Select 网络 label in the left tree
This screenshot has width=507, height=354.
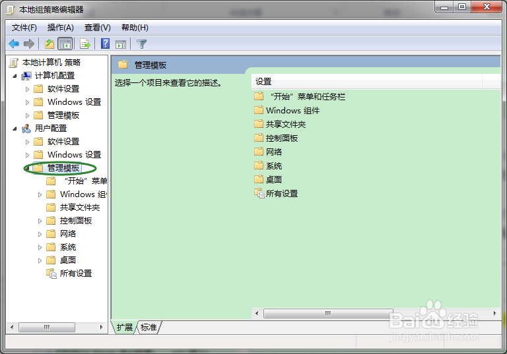coord(68,234)
